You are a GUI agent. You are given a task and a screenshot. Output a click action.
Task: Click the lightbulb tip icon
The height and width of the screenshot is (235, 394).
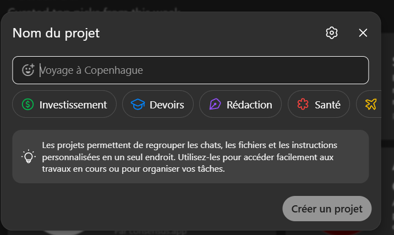click(x=28, y=156)
